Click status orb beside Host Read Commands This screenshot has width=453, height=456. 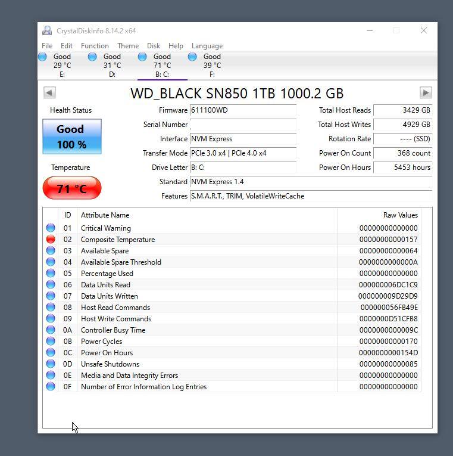coord(51,307)
